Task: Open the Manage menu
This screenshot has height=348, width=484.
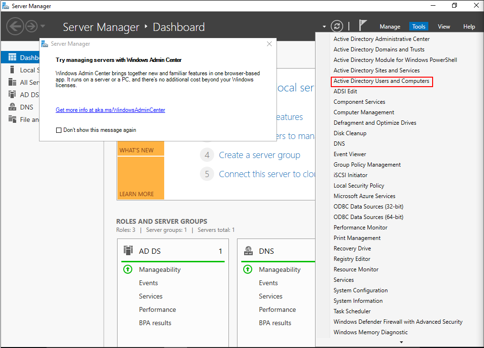Action: click(390, 27)
